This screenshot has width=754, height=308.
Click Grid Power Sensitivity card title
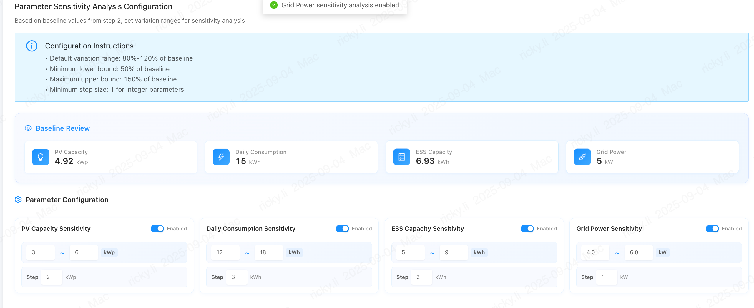(x=609, y=229)
